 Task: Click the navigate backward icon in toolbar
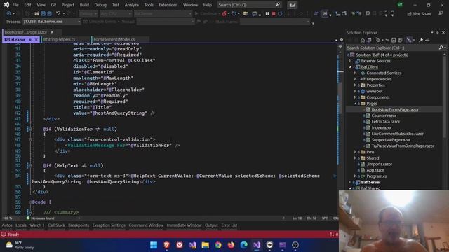click(8, 13)
